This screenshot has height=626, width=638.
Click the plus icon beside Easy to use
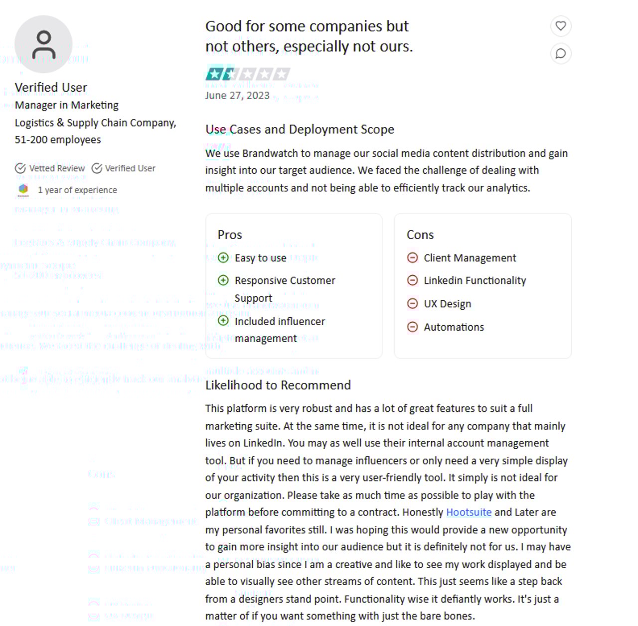tap(223, 257)
